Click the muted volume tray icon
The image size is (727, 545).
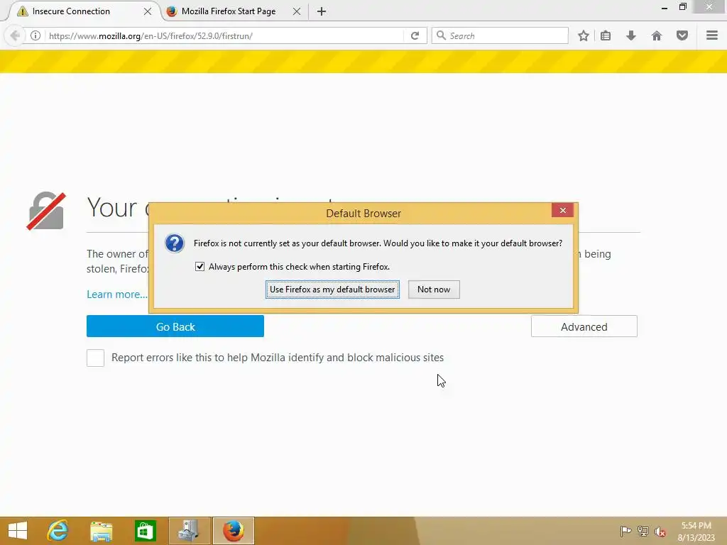tap(660, 531)
